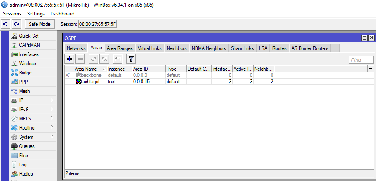Viewport: 376px width, 181px height.
Task: Click the redo arrow icon
Action: [17, 24]
